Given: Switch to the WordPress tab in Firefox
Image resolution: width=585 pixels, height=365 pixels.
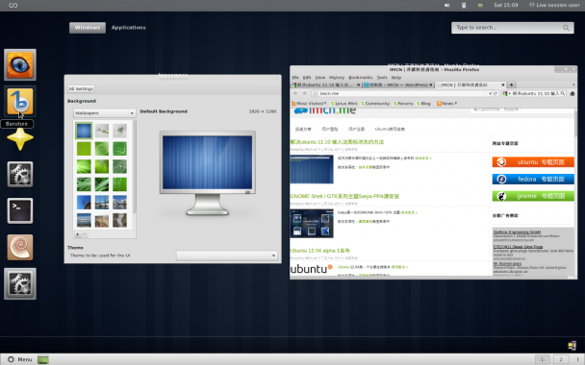Looking at the screenshot, I should pos(397,85).
